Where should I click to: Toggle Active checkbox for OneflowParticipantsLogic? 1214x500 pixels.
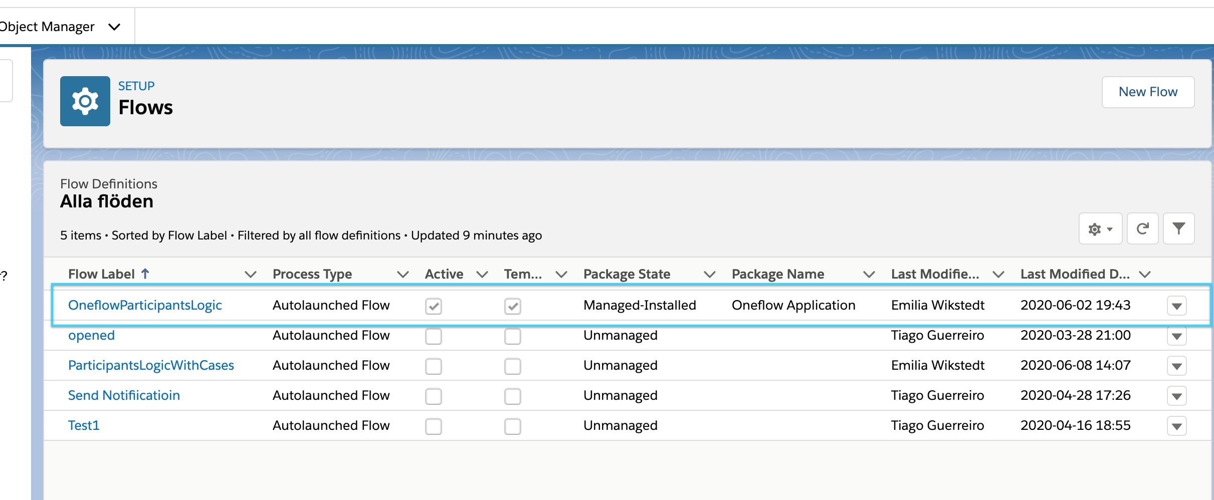click(x=434, y=306)
